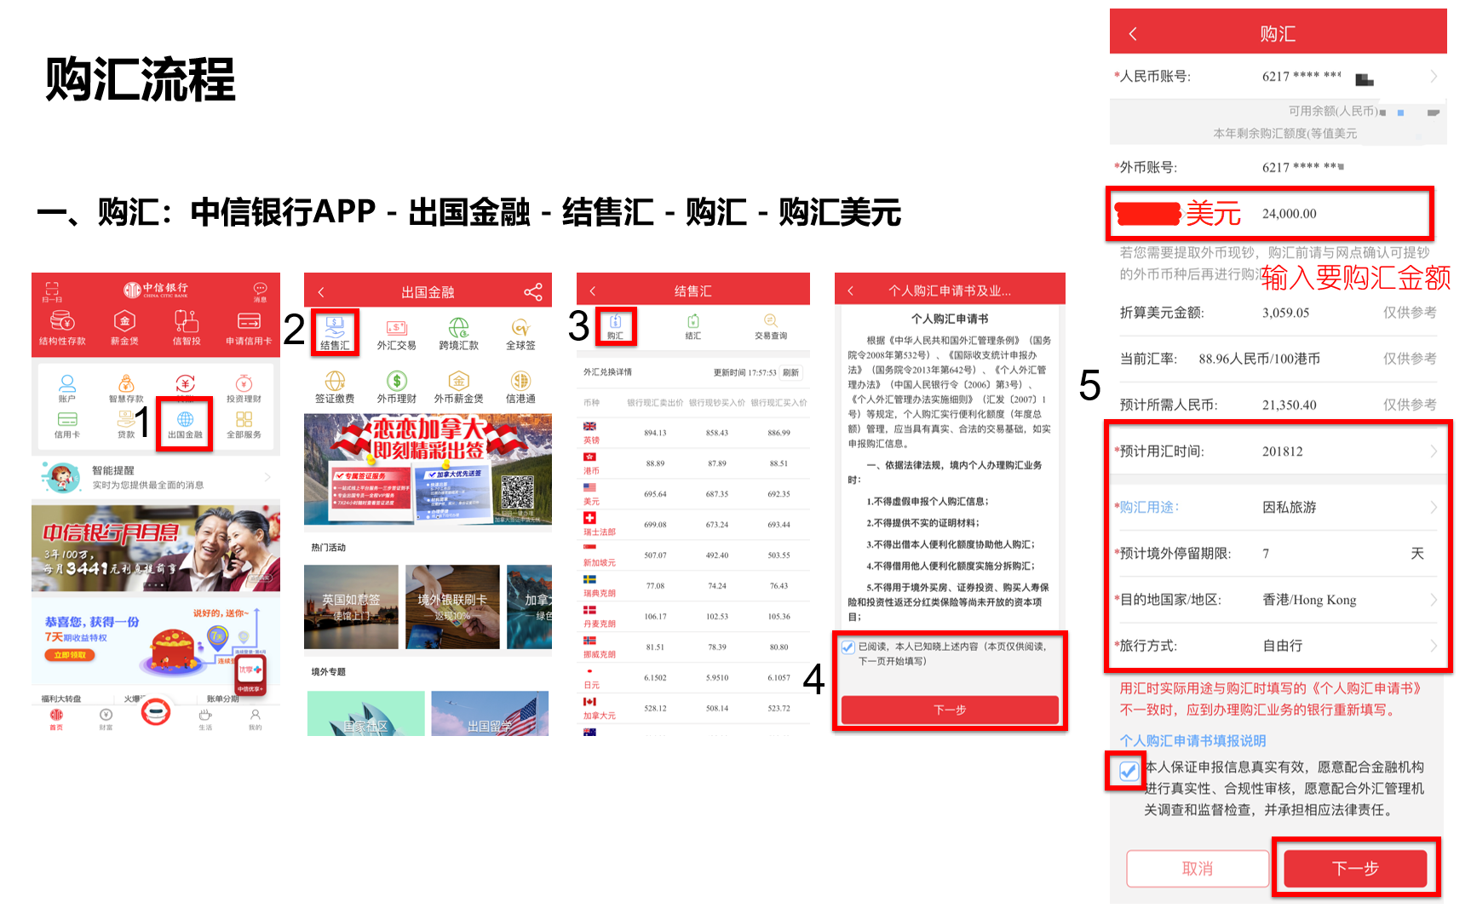Open 旅行方式 selector
The height and width of the screenshot is (920, 1471).
click(1277, 646)
